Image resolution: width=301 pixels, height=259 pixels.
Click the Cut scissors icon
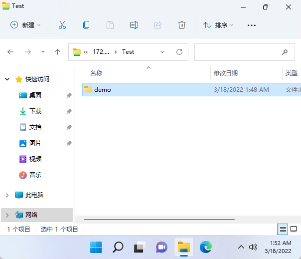click(62, 25)
